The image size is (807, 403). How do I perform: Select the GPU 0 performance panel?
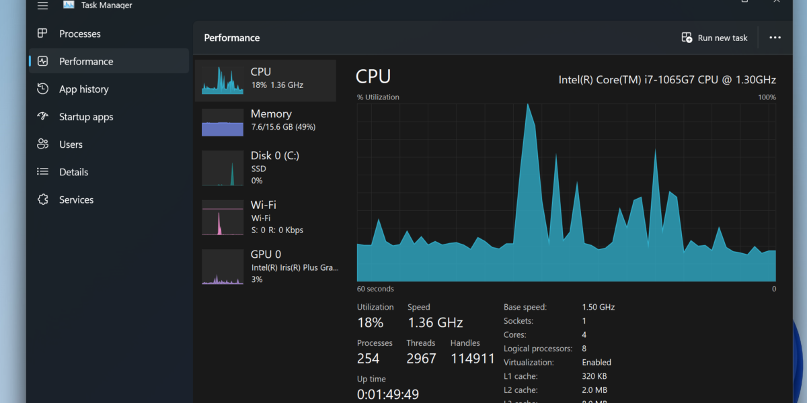(266, 266)
